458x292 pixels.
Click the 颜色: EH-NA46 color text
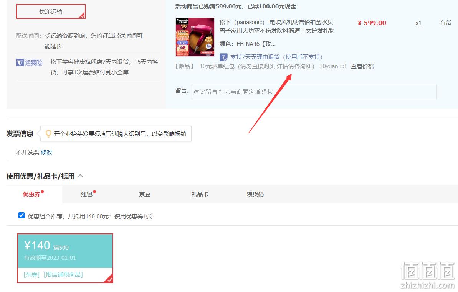click(x=247, y=44)
